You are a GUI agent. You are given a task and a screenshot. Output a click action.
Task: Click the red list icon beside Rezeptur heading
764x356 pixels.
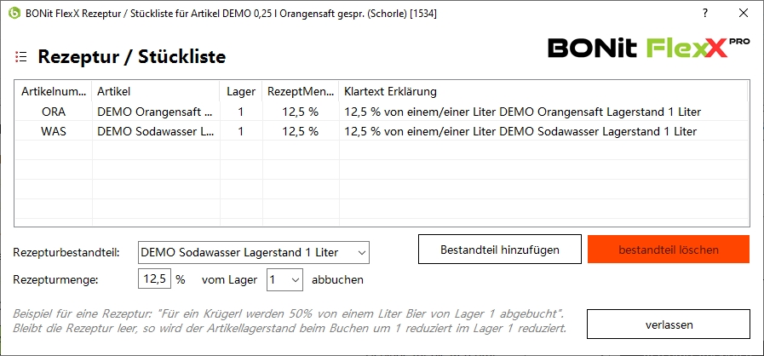point(21,57)
